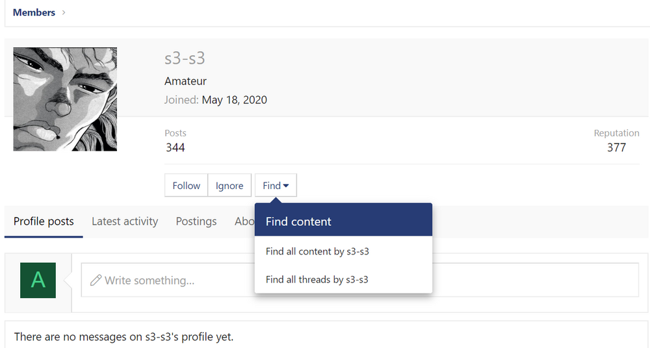Click the Find content menu header
The image size is (650, 348).
[298, 221]
